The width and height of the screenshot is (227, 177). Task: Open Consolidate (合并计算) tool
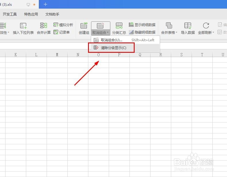click(x=44, y=29)
